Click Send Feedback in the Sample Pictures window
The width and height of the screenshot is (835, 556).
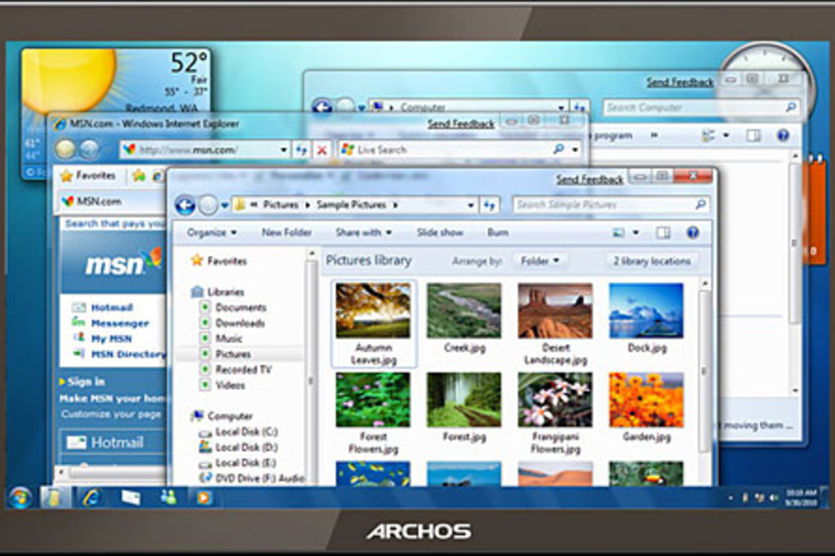(590, 179)
